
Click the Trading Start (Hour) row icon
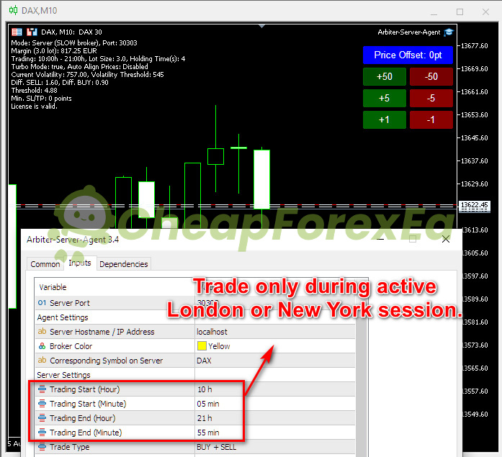coord(42,389)
